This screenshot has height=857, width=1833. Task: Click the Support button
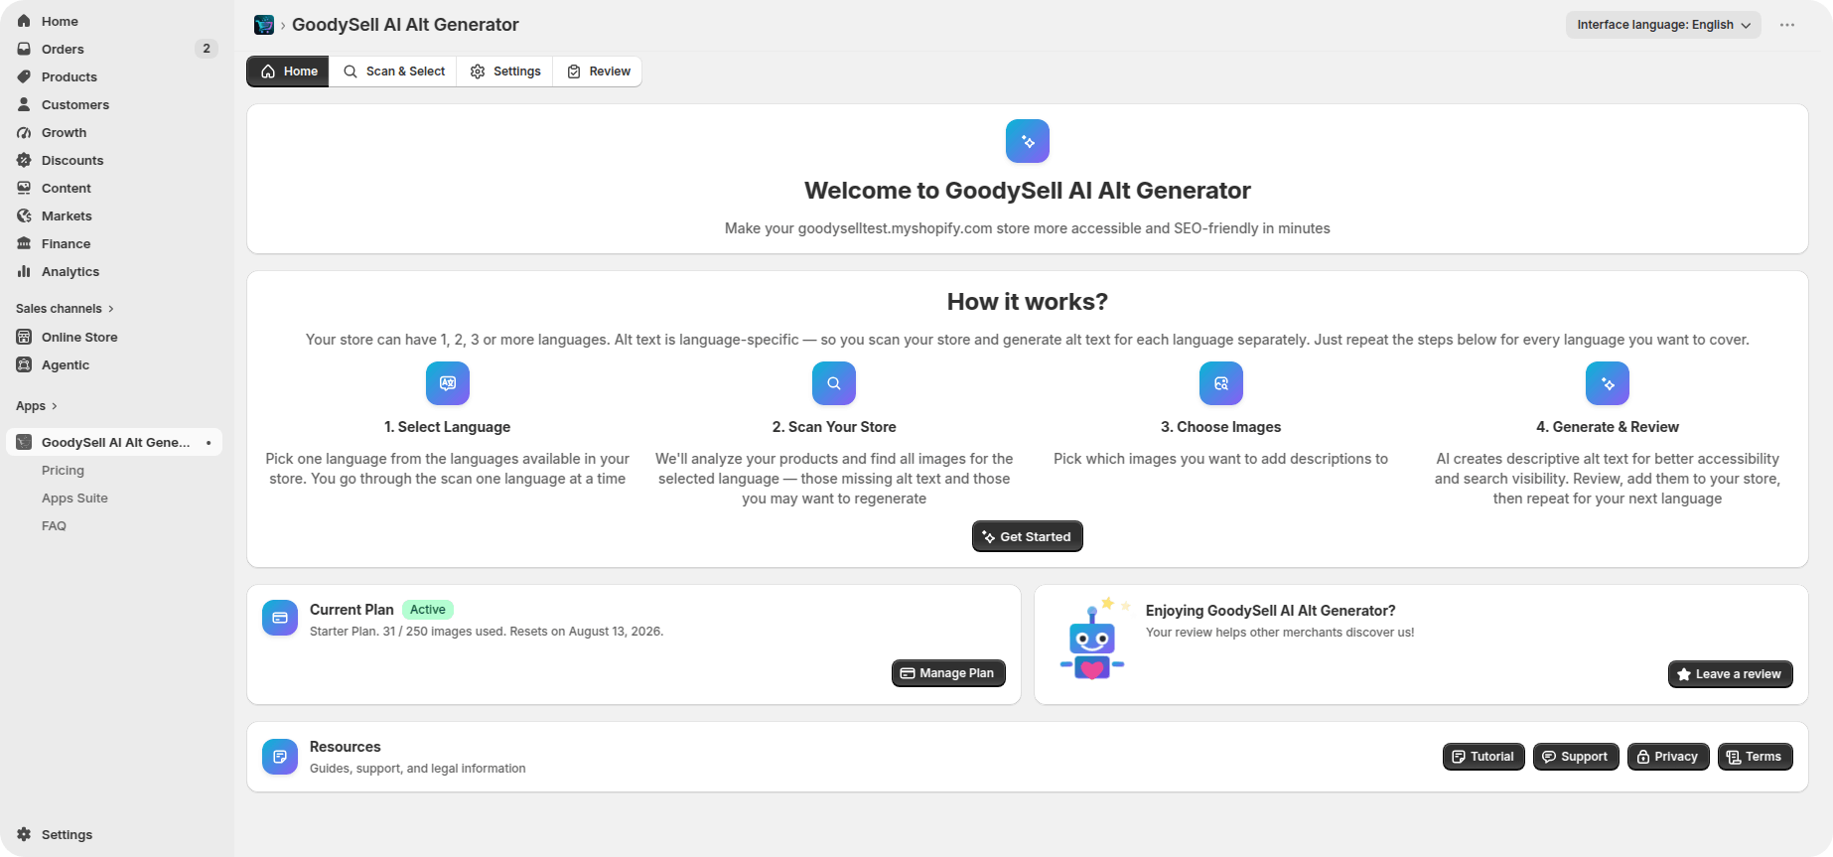tap(1576, 757)
